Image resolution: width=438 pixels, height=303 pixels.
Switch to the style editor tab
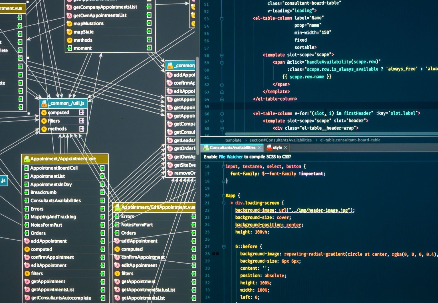[277, 148]
